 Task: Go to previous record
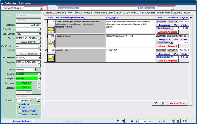[x=136, y=121]
